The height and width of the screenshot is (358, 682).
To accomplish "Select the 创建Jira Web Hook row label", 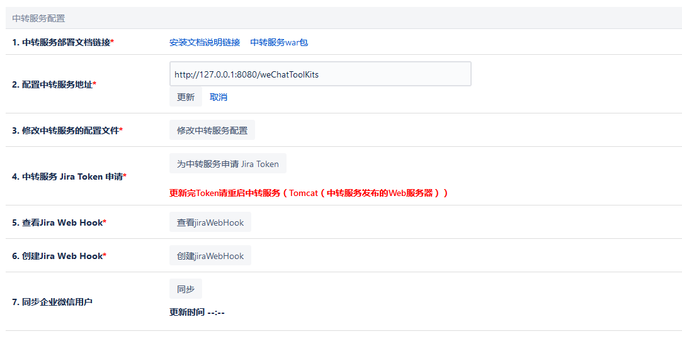I will [59, 256].
